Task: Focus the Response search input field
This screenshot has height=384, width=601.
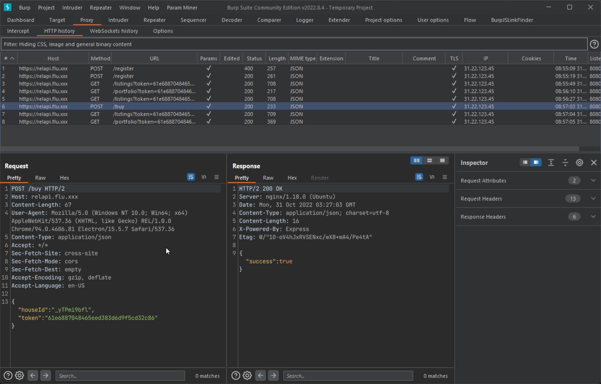Action: point(348,376)
